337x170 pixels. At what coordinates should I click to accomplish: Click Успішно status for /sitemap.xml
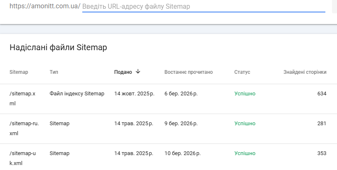coord(245,94)
